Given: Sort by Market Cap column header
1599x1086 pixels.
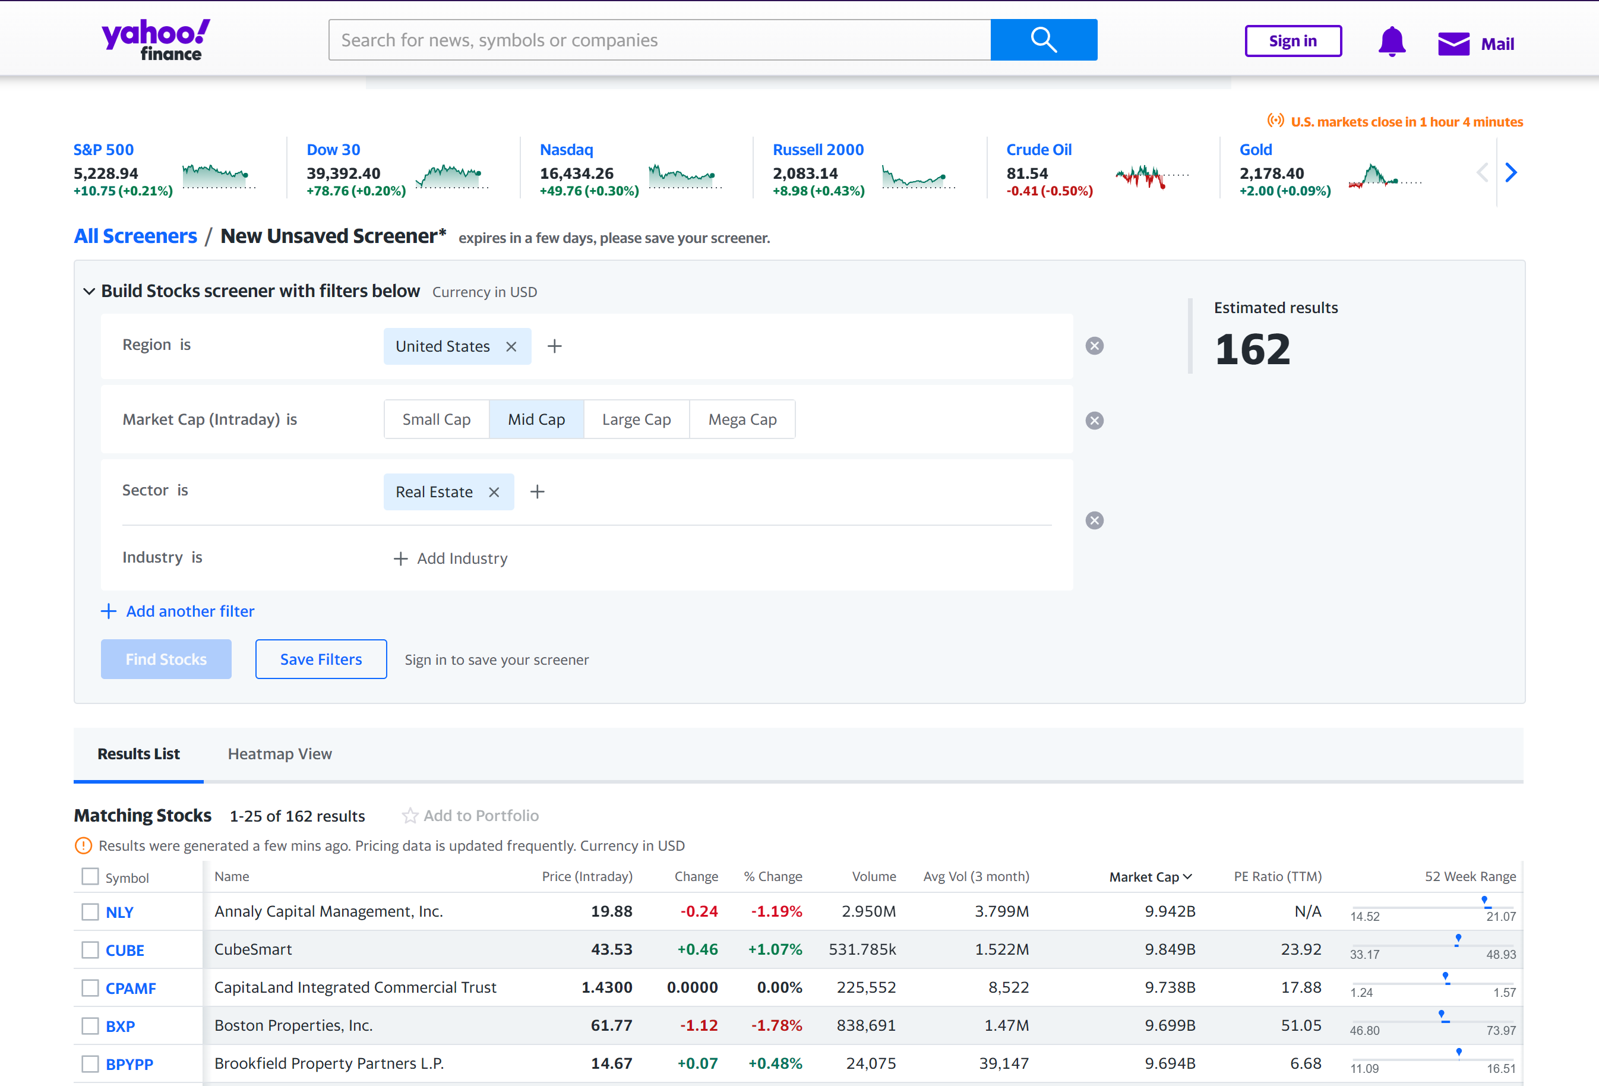Looking at the screenshot, I should click(x=1151, y=877).
